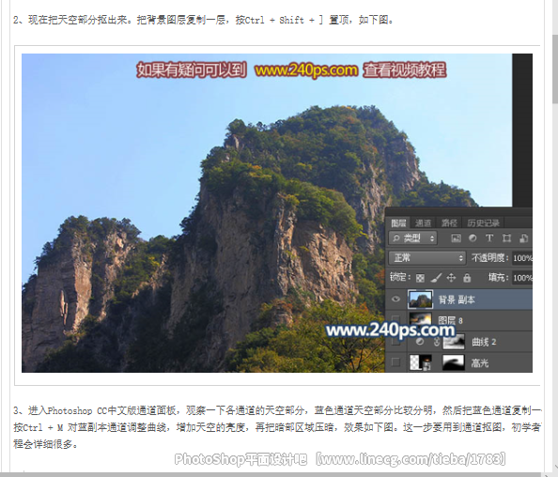The height and width of the screenshot is (477, 558).
Task: Click the chain link icon on 曲线 2 layer
Action: tap(437, 342)
